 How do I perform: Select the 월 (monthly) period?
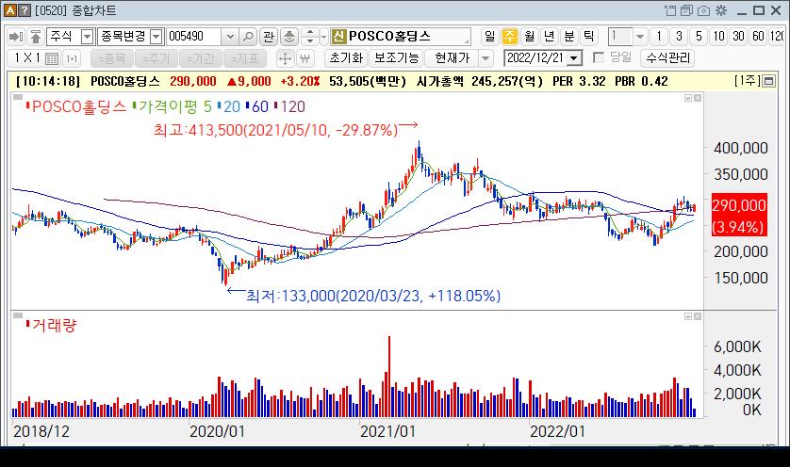point(529,36)
